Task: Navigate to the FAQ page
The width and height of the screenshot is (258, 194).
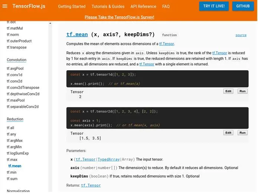Action: pyautogui.click(x=166, y=6)
